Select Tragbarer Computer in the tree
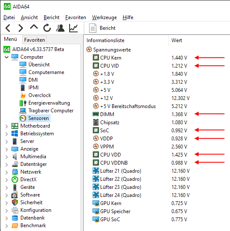Viewport: 230px width, 231px height. (x=51, y=111)
